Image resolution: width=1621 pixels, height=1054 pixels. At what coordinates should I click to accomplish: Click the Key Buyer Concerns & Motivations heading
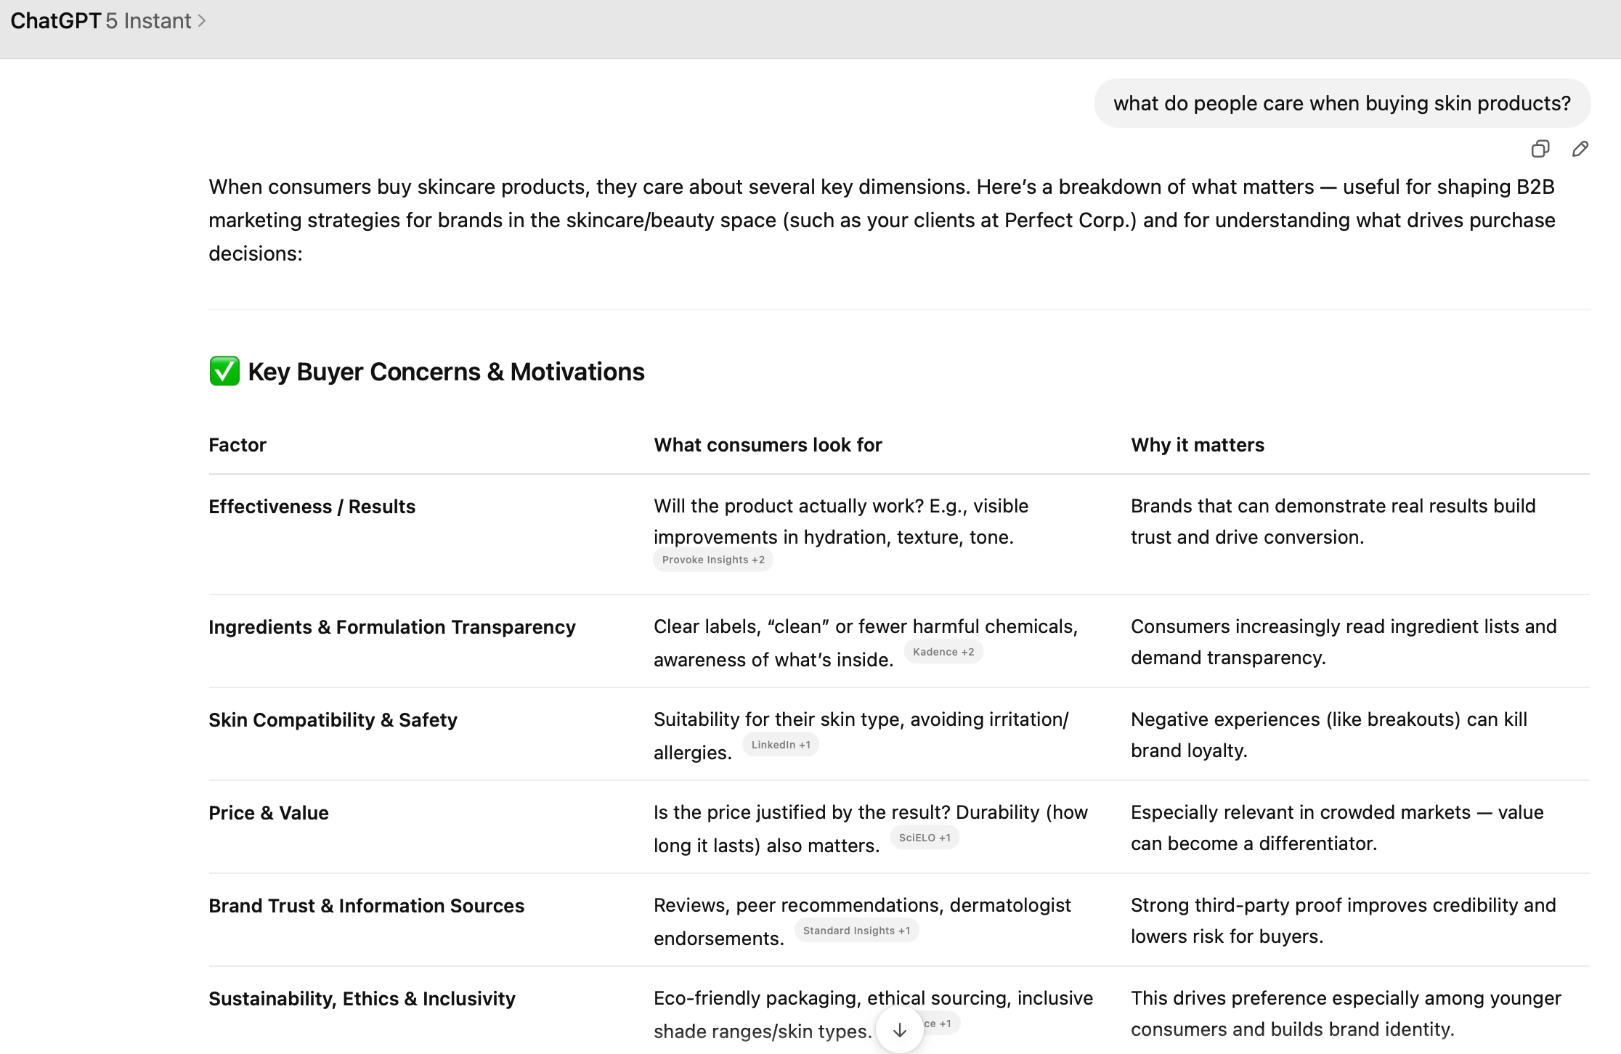tap(446, 372)
